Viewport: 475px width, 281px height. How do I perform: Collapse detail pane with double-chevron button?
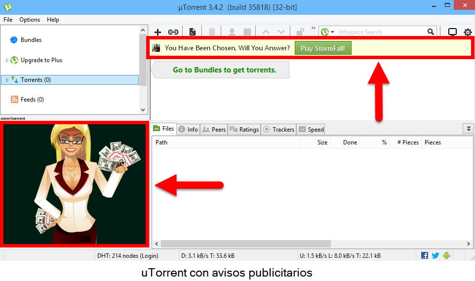469,129
